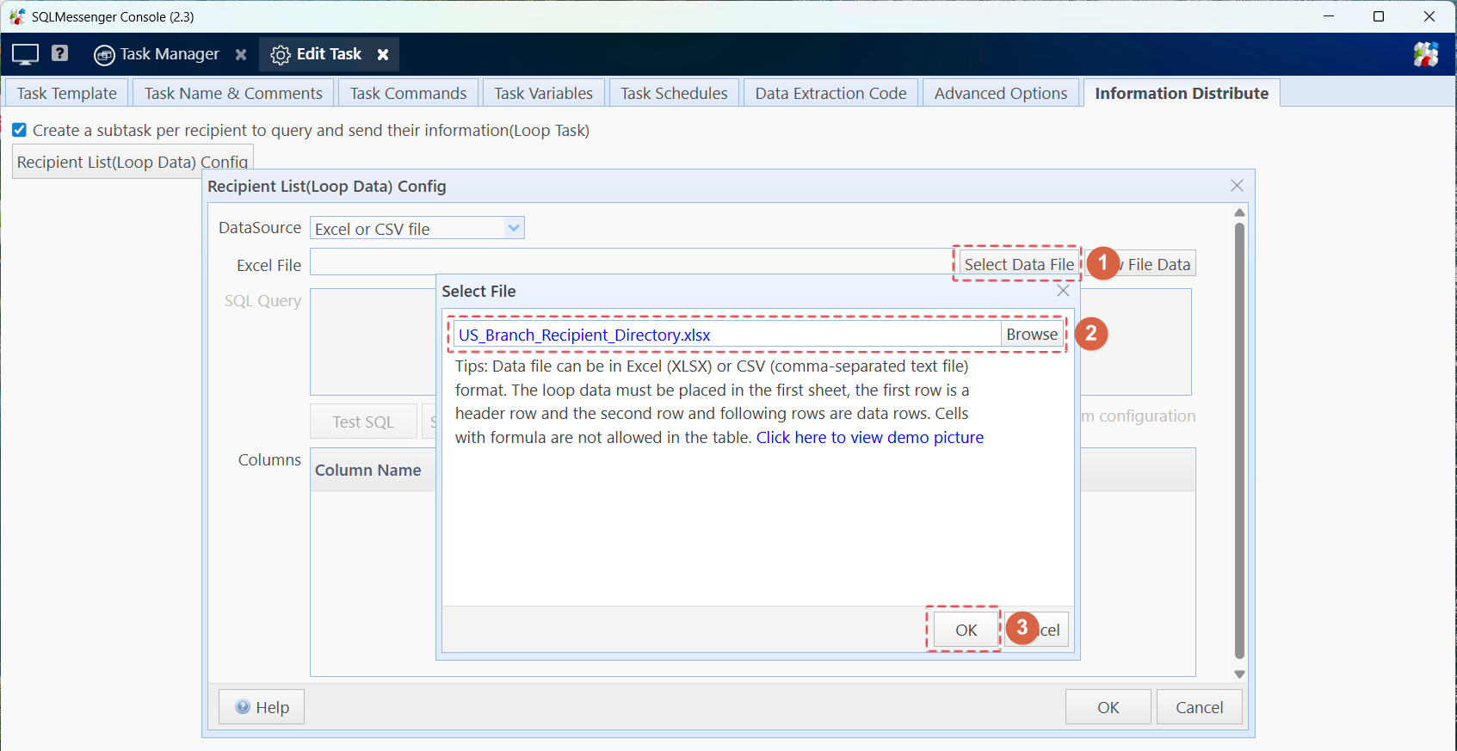1457x751 pixels.
Task: Go to the Advanced Options tab
Action: tap(1000, 93)
